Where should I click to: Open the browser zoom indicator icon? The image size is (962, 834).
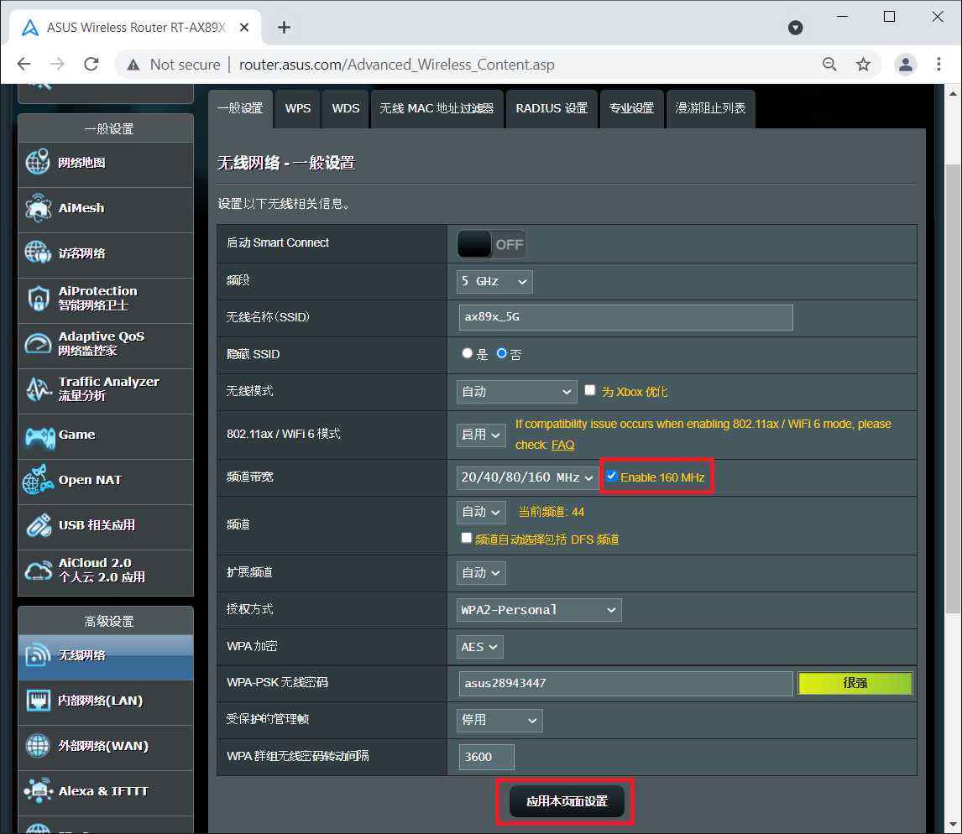(829, 64)
